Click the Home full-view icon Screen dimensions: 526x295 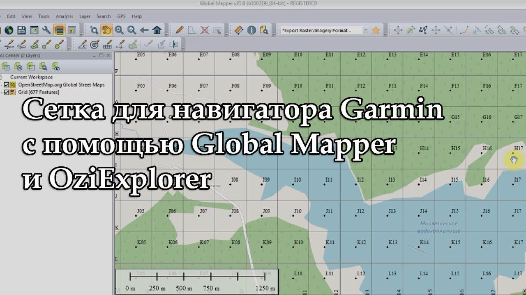157,30
